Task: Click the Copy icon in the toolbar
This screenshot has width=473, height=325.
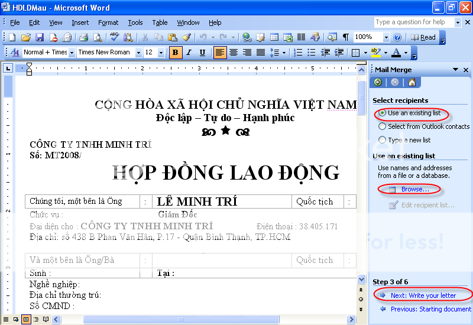Action: pyautogui.click(x=158, y=37)
